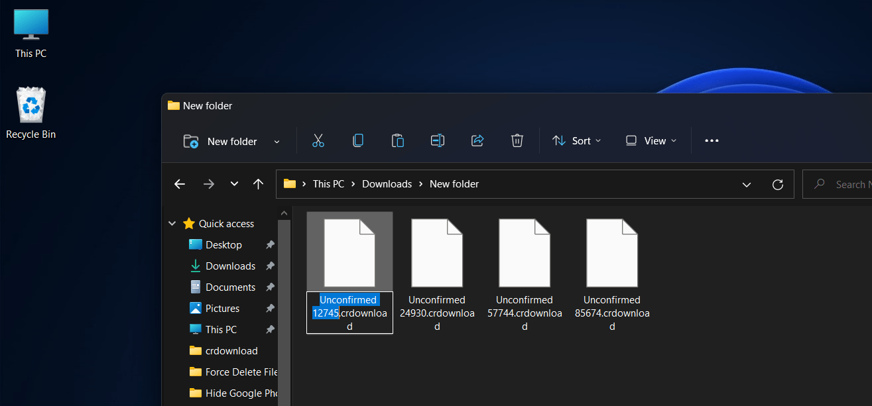Go back to the previous folder
The image size is (872, 406).
coord(180,183)
